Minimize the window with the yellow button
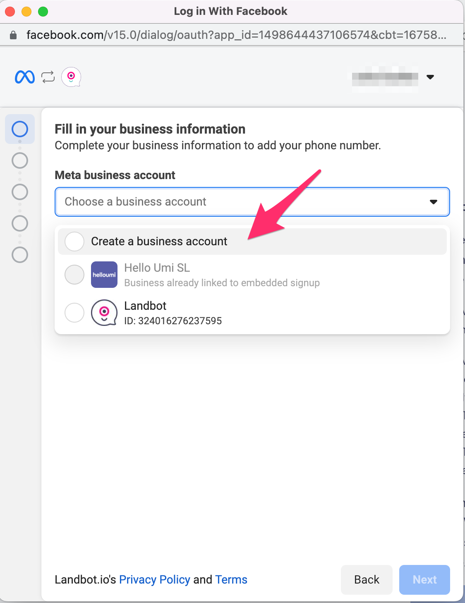Screen dimensions: 465x603 (x=26, y=12)
